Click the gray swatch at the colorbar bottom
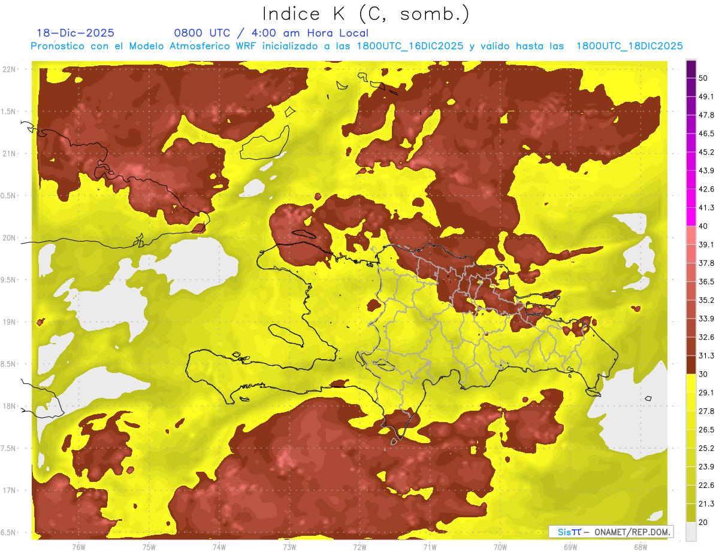Image resolution: width=719 pixels, height=555 pixels. coord(691,531)
